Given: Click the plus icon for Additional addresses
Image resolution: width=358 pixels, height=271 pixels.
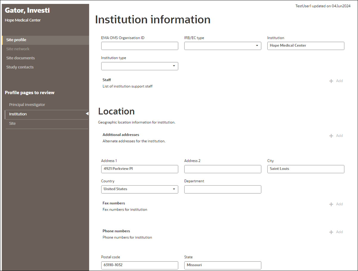Looking at the screenshot, I should coord(331,136).
